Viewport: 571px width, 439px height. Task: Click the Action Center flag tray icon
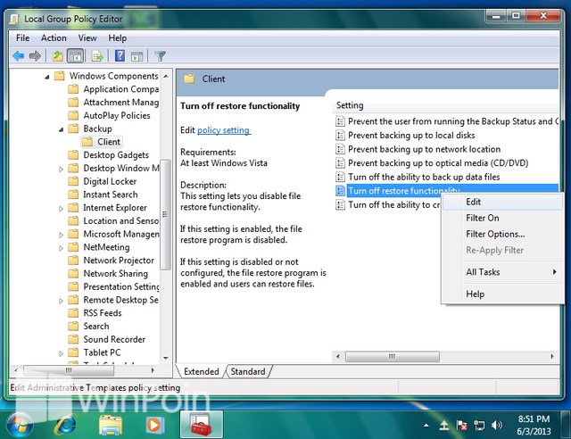(461, 425)
